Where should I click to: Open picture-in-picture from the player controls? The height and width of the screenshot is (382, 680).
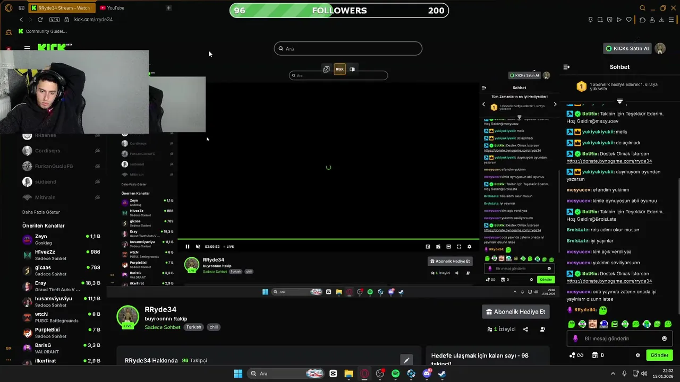tap(428, 246)
